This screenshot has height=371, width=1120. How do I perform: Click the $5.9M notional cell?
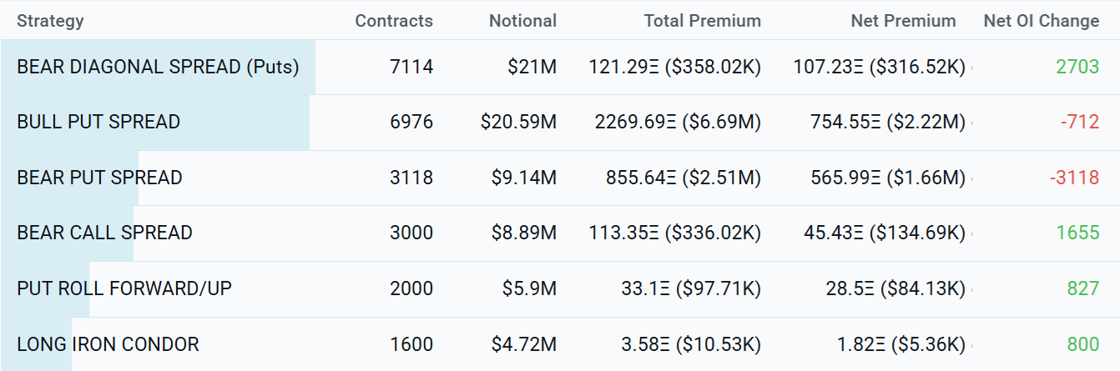[529, 288]
